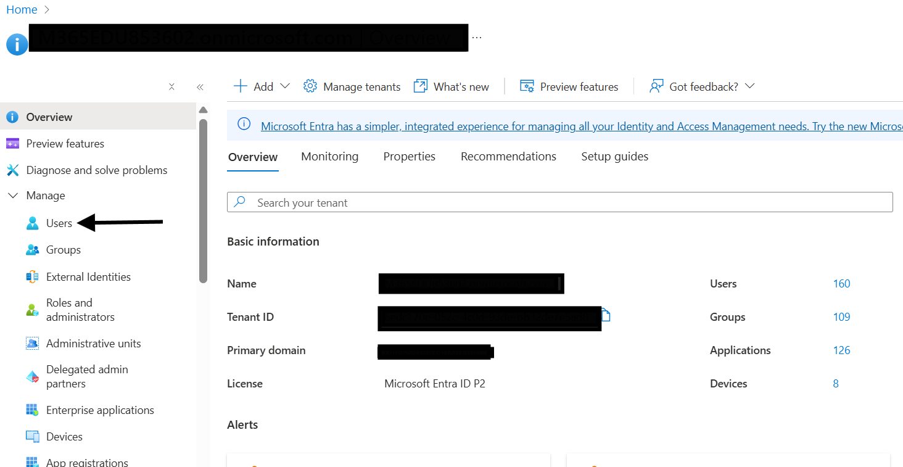Open the ellipsis more options menu
The width and height of the screenshot is (903, 467).
477,37
